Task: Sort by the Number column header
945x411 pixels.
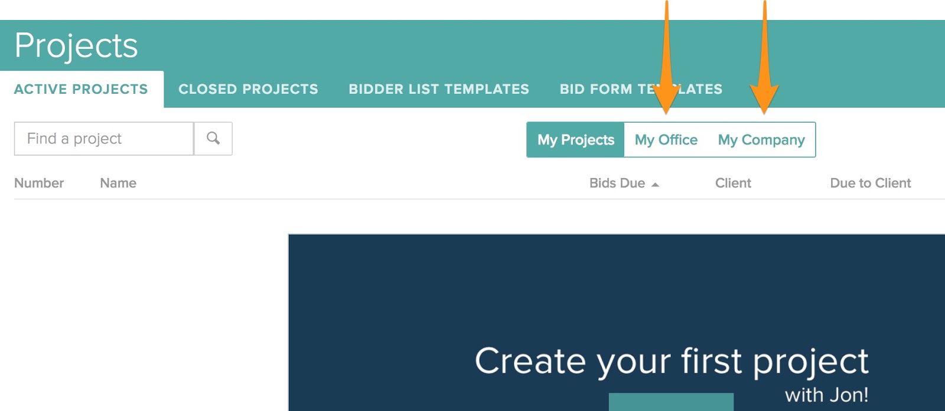Action: 39,183
